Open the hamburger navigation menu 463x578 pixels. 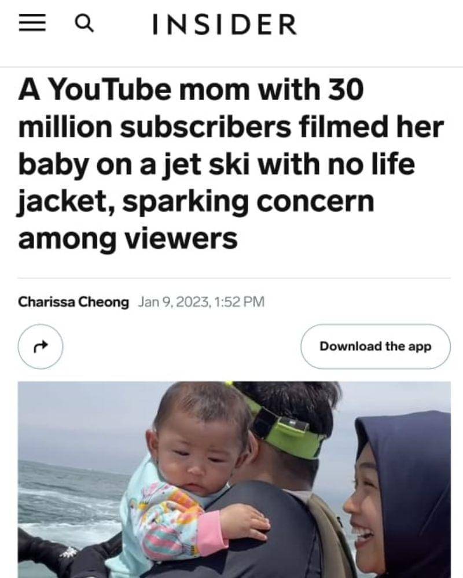[x=32, y=24]
